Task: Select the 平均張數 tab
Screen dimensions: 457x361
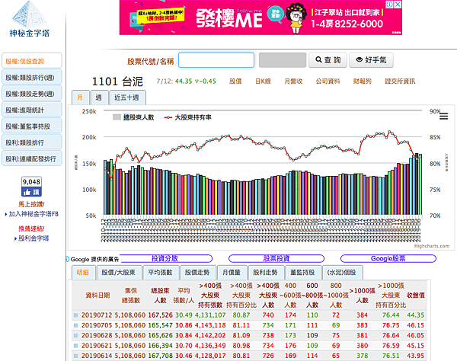Action: pos(160,273)
